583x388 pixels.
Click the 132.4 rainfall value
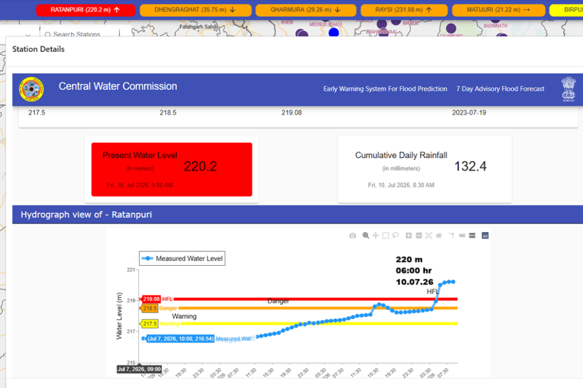point(470,166)
